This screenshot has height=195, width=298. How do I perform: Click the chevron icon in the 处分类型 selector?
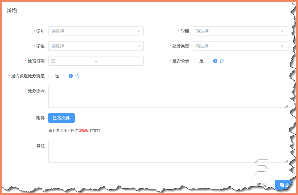282,46
